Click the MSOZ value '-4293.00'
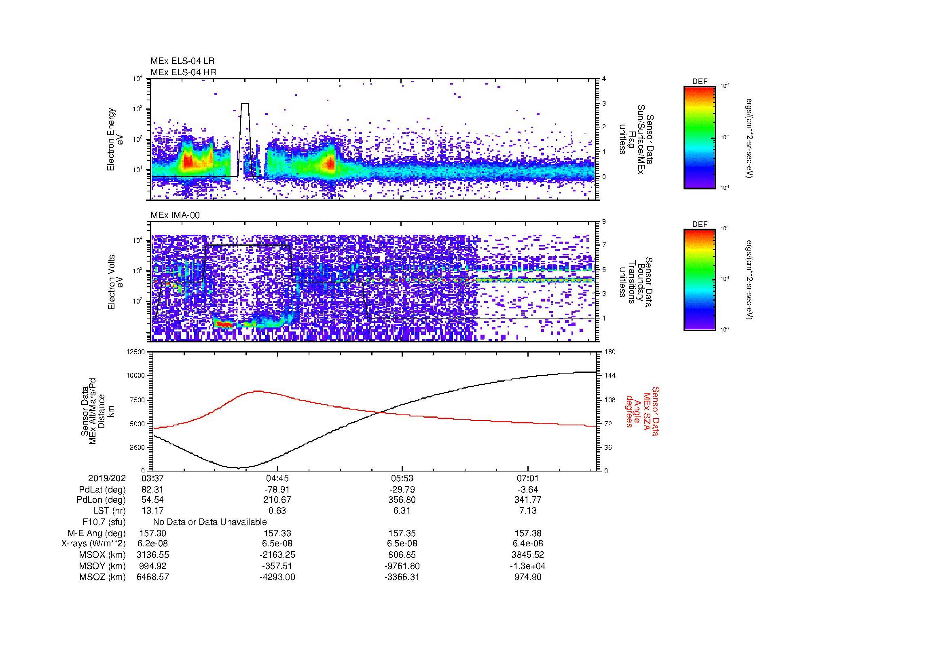946x669 pixels. tap(277, 577)
